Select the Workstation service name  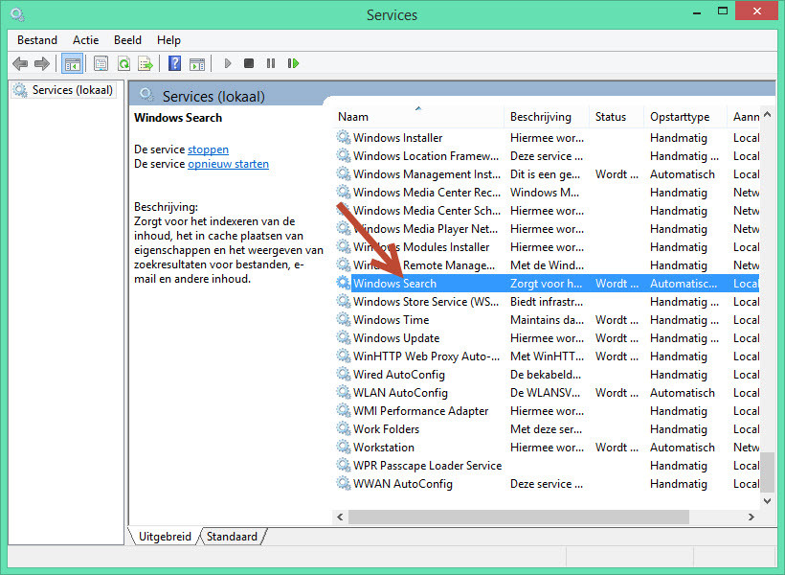[x=384, y=448]
